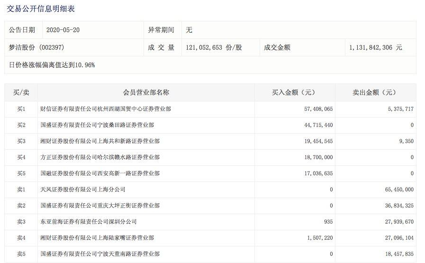This screenshot has height=263, width=425.
Task: Click the 买入金额（元） column header
Action: (x=295, y=92)
